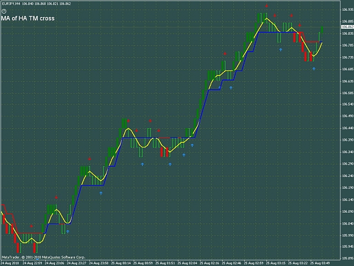
Task: Click the 106.935 price axis label
Action: point(348,10)
